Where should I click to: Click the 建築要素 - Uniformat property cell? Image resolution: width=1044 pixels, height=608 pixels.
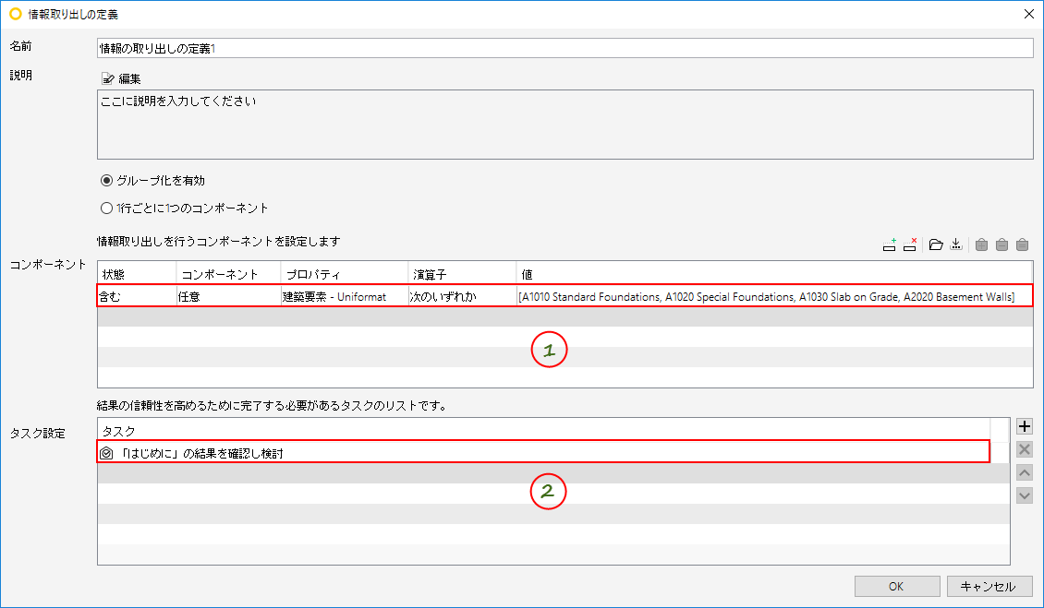tap(345, 297)
